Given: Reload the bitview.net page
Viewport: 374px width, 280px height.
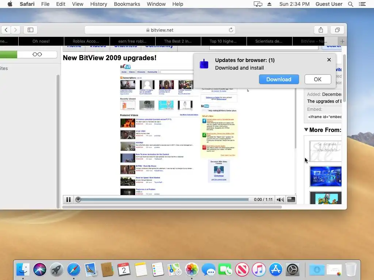Looking at the screenshot, I should pos(231,30).
